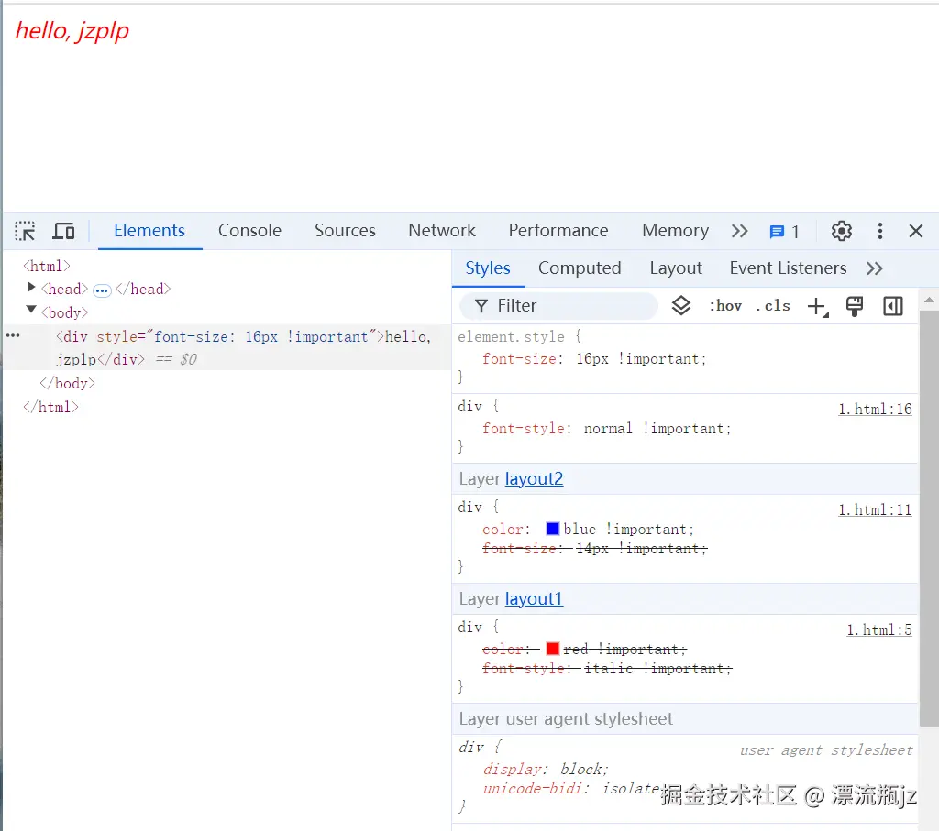
Task: Open the customize DevTools three-dot menu
Action: [x=880, y=231]
